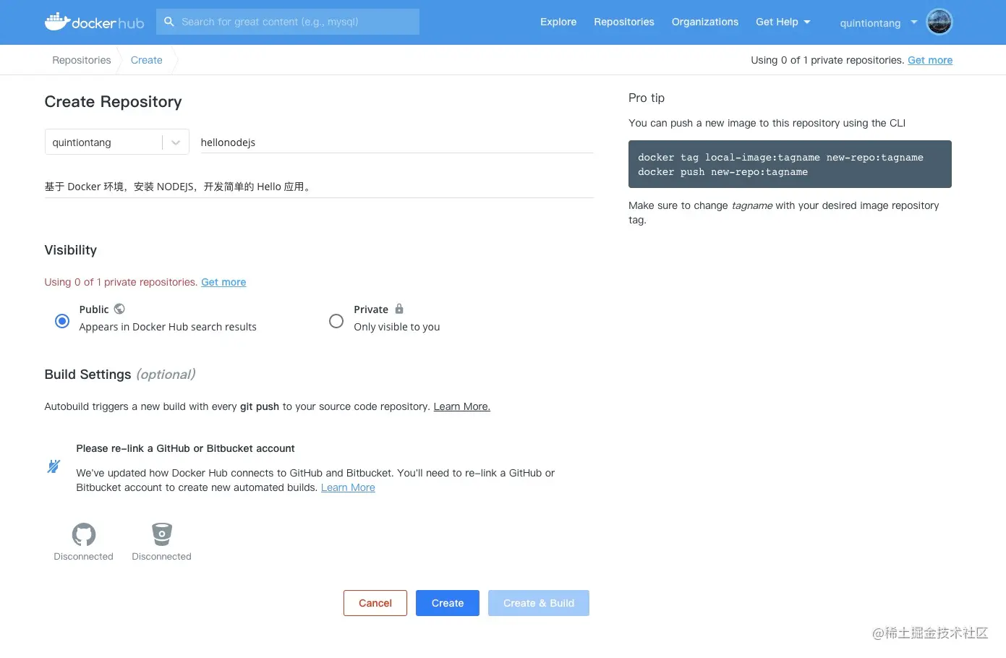Image resolution: width=1006 pixels, height=658 pixels.
Task: Open Repositories in the top navigation
Action: (624, 22)
